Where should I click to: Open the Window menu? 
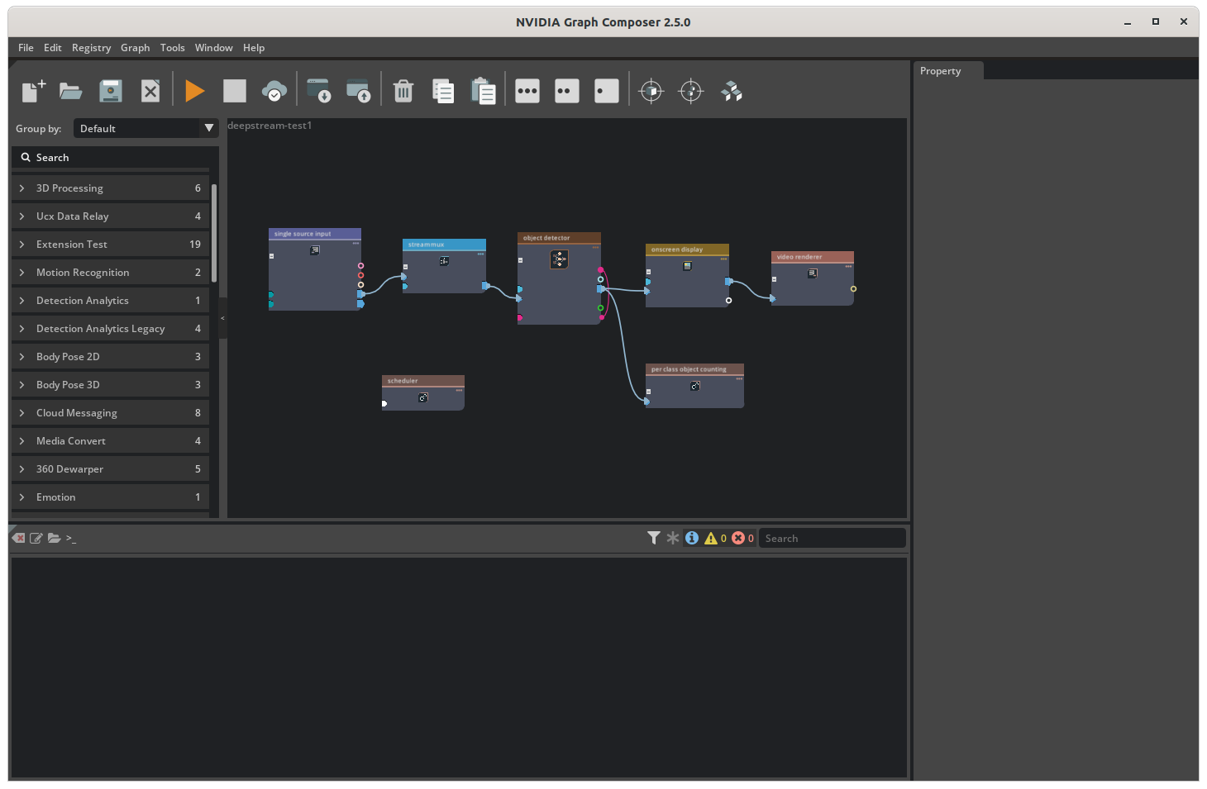pyautogui.click(x=214, y=48)
